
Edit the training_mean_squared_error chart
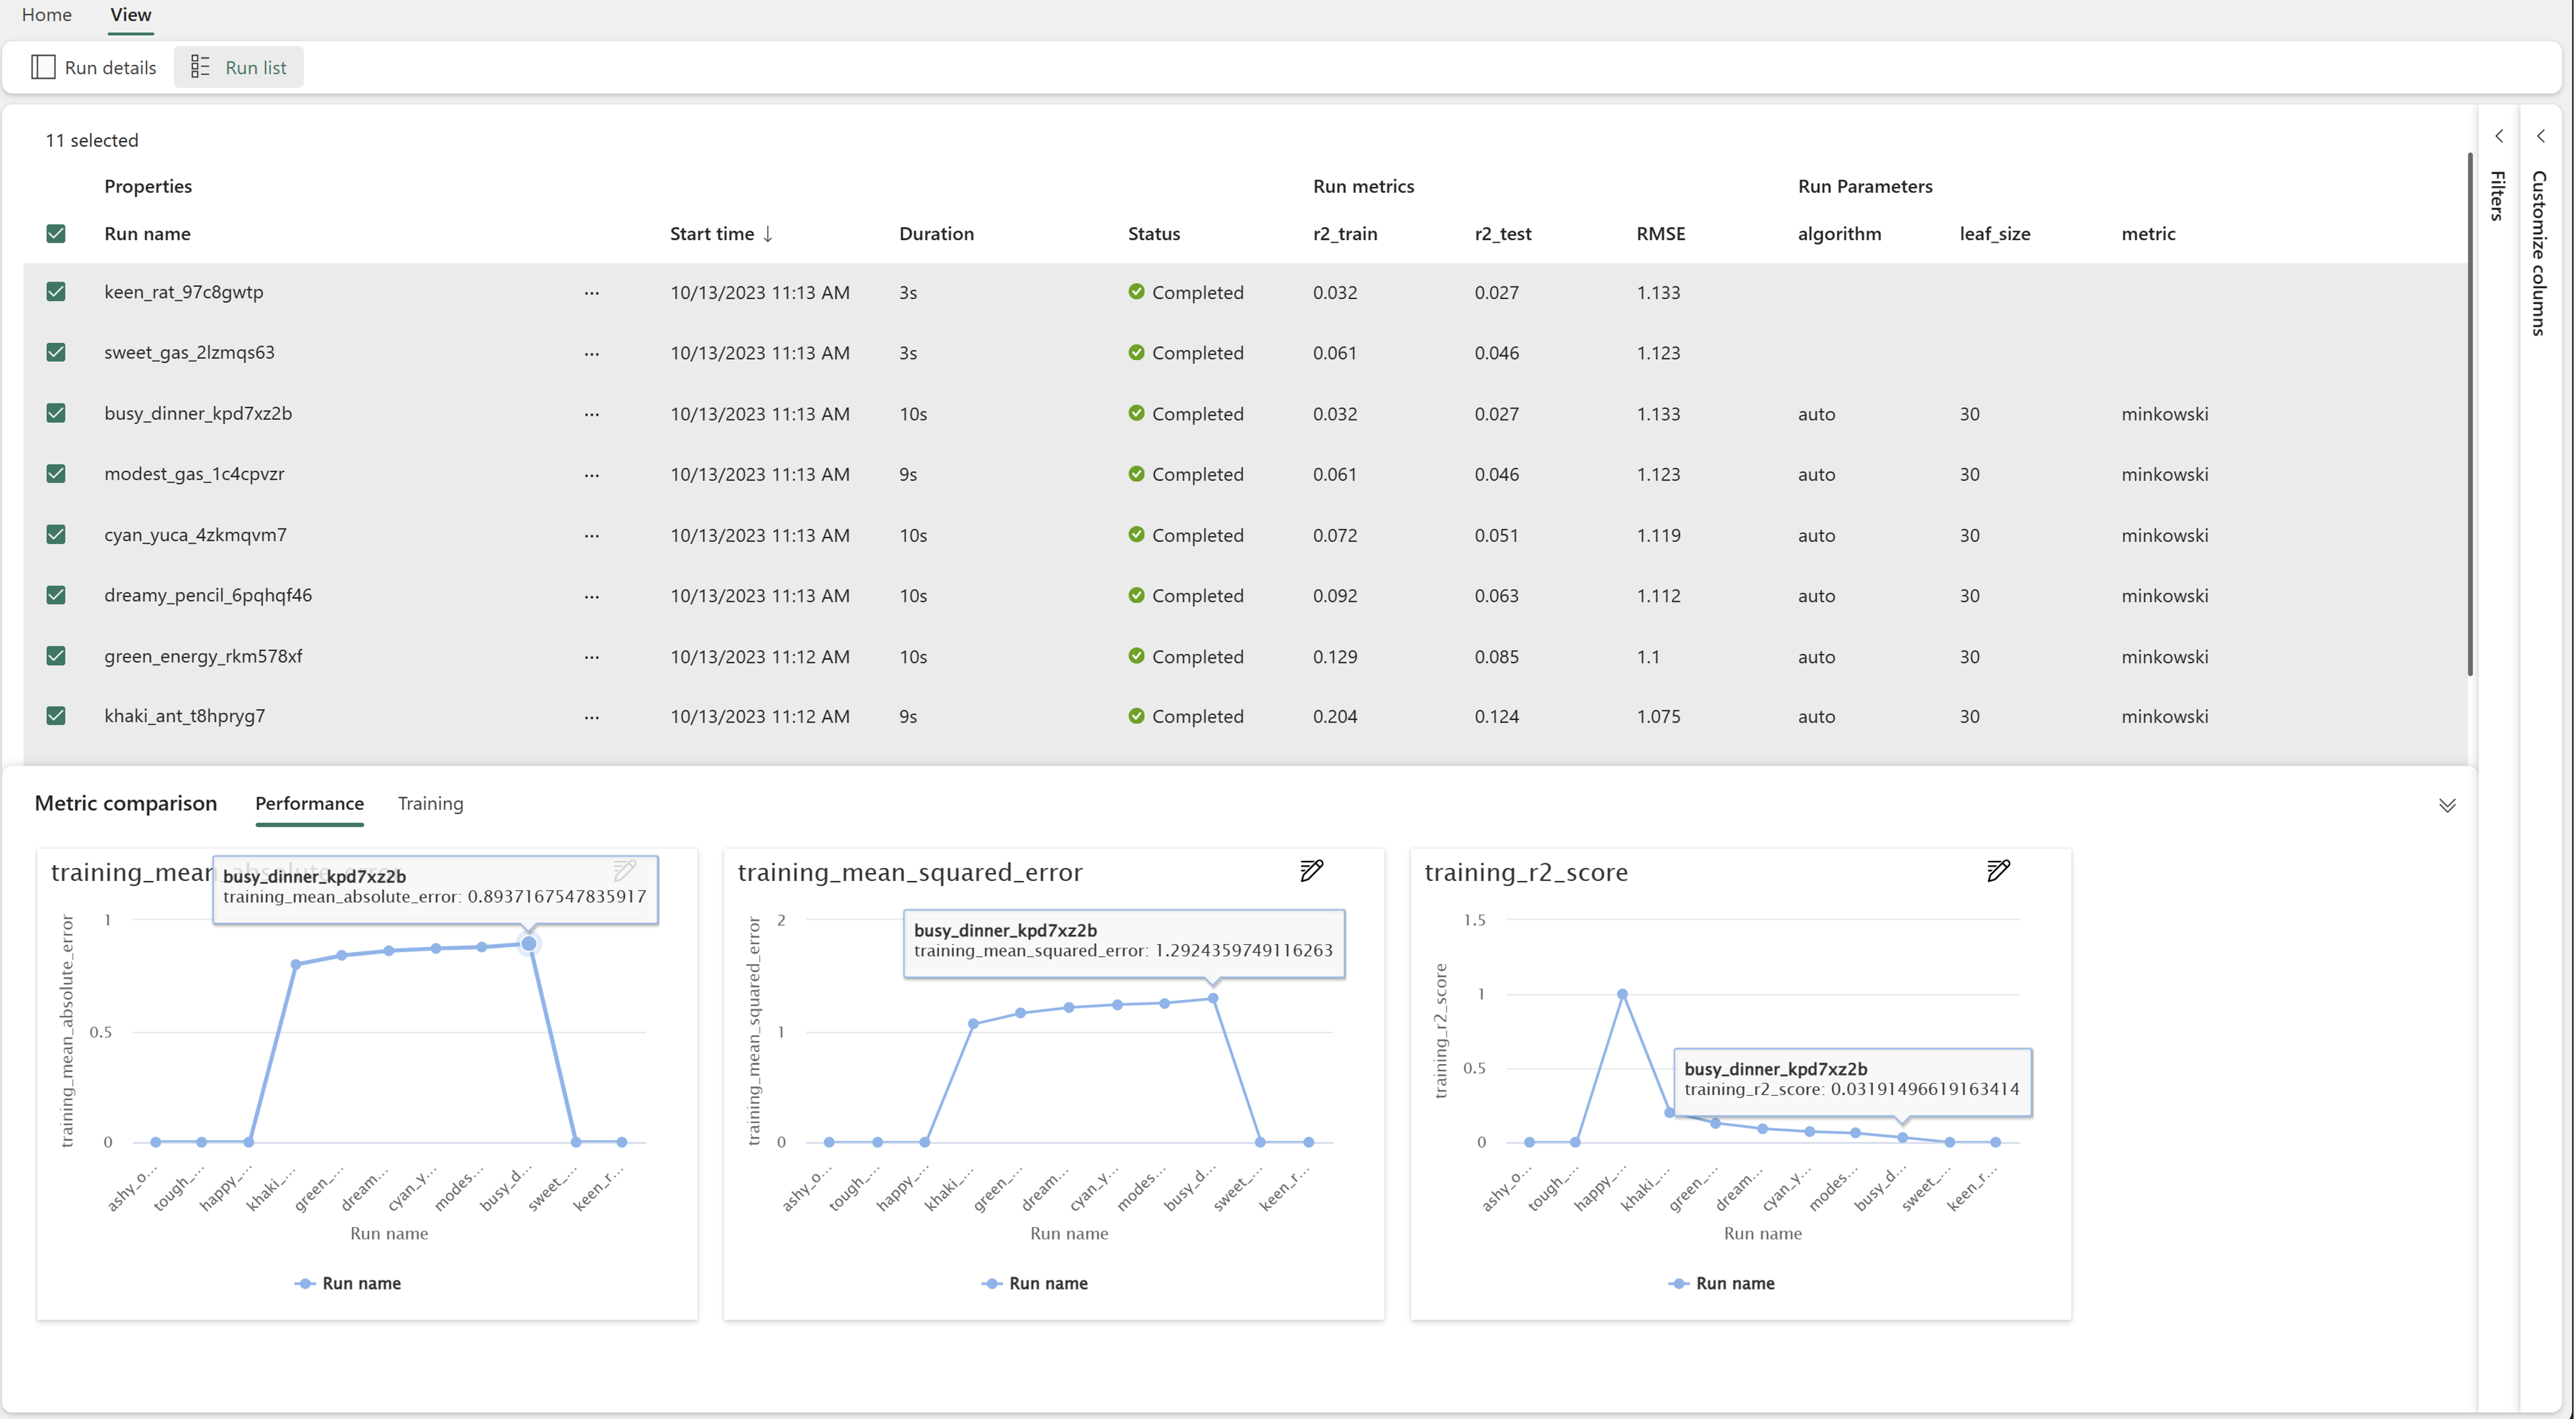coord(1311,871)
